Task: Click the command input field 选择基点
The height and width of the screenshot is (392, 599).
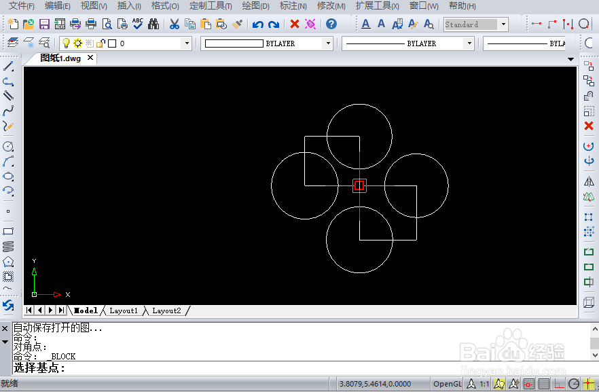Action: [x=302, y=368]
